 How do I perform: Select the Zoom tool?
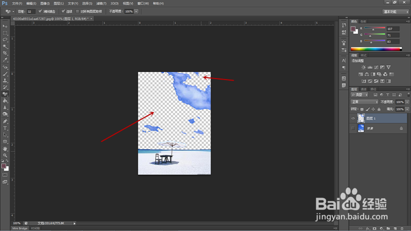[x=5, y=156]
